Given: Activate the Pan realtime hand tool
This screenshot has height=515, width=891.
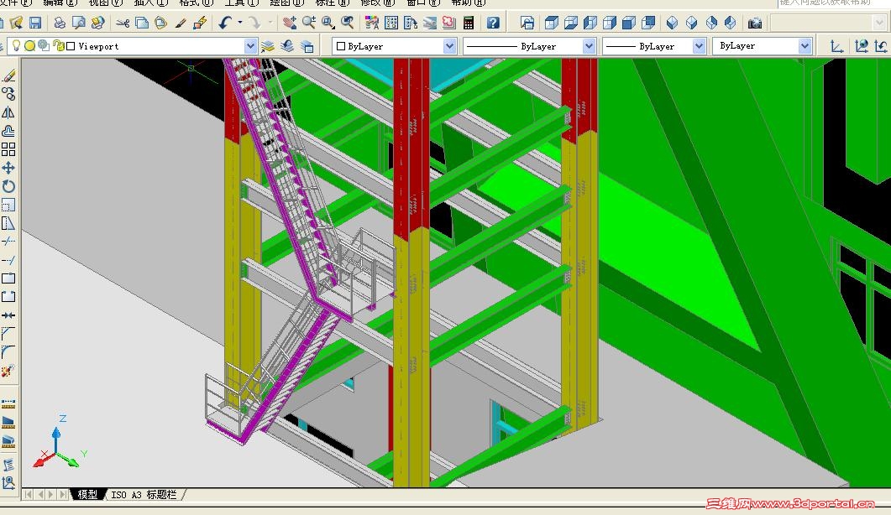Looking at the screenshot, I should 290,23.
